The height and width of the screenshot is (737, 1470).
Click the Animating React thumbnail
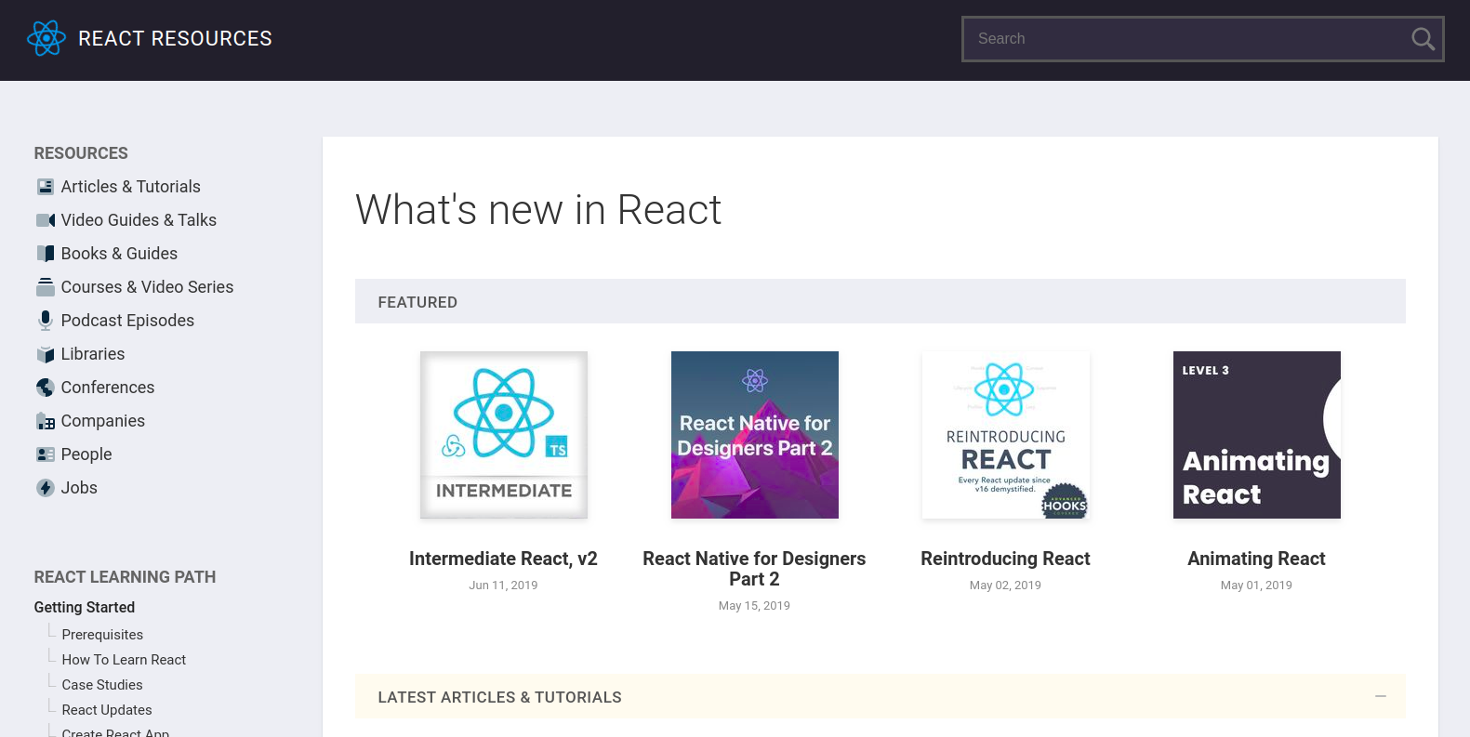[x=1256, y=435]
